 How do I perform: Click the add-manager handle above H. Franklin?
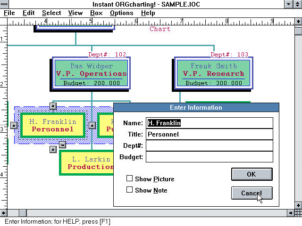point(53,106)
